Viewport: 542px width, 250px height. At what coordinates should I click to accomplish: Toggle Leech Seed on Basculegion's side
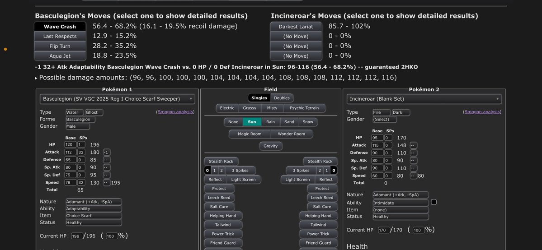click(x=219, y=198)
